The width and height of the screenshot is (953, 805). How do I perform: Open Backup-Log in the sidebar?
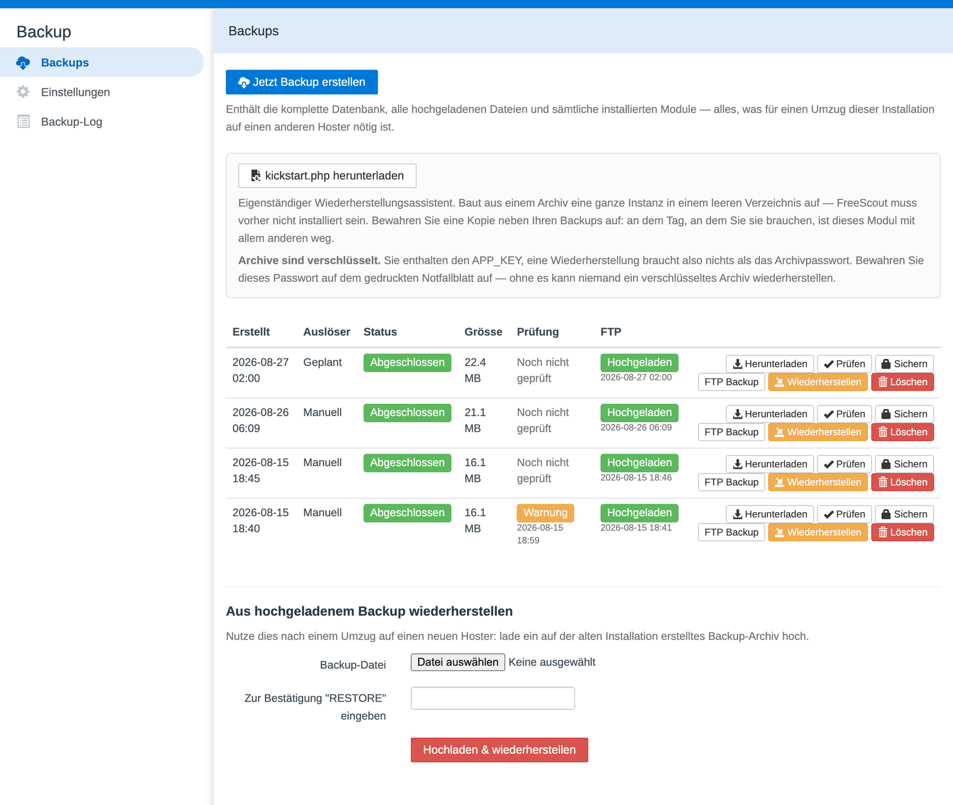(x=102, y=121)
